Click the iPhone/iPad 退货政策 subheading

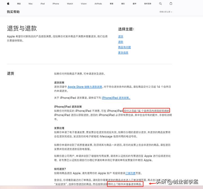68,106
